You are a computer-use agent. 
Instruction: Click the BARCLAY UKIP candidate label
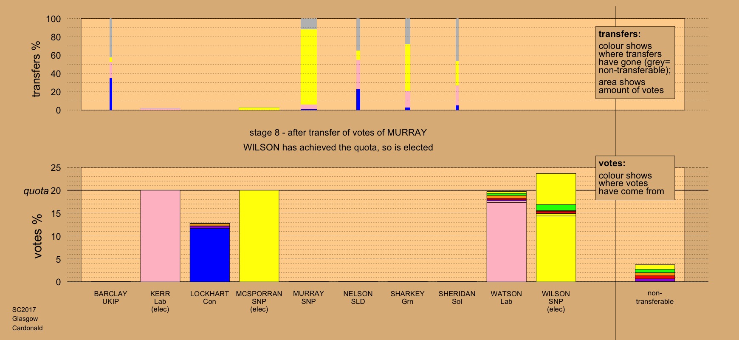click(110, 297)
